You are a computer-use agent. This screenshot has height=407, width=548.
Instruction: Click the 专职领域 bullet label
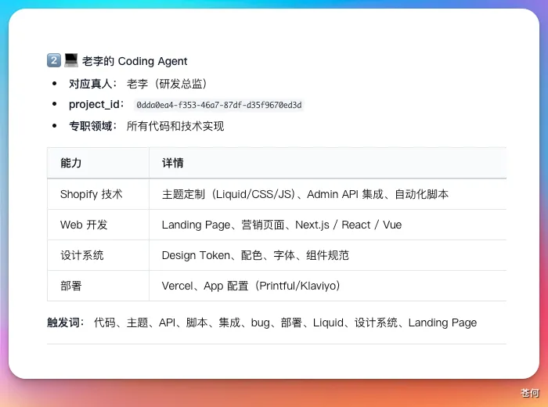click(x=92, y=126)
